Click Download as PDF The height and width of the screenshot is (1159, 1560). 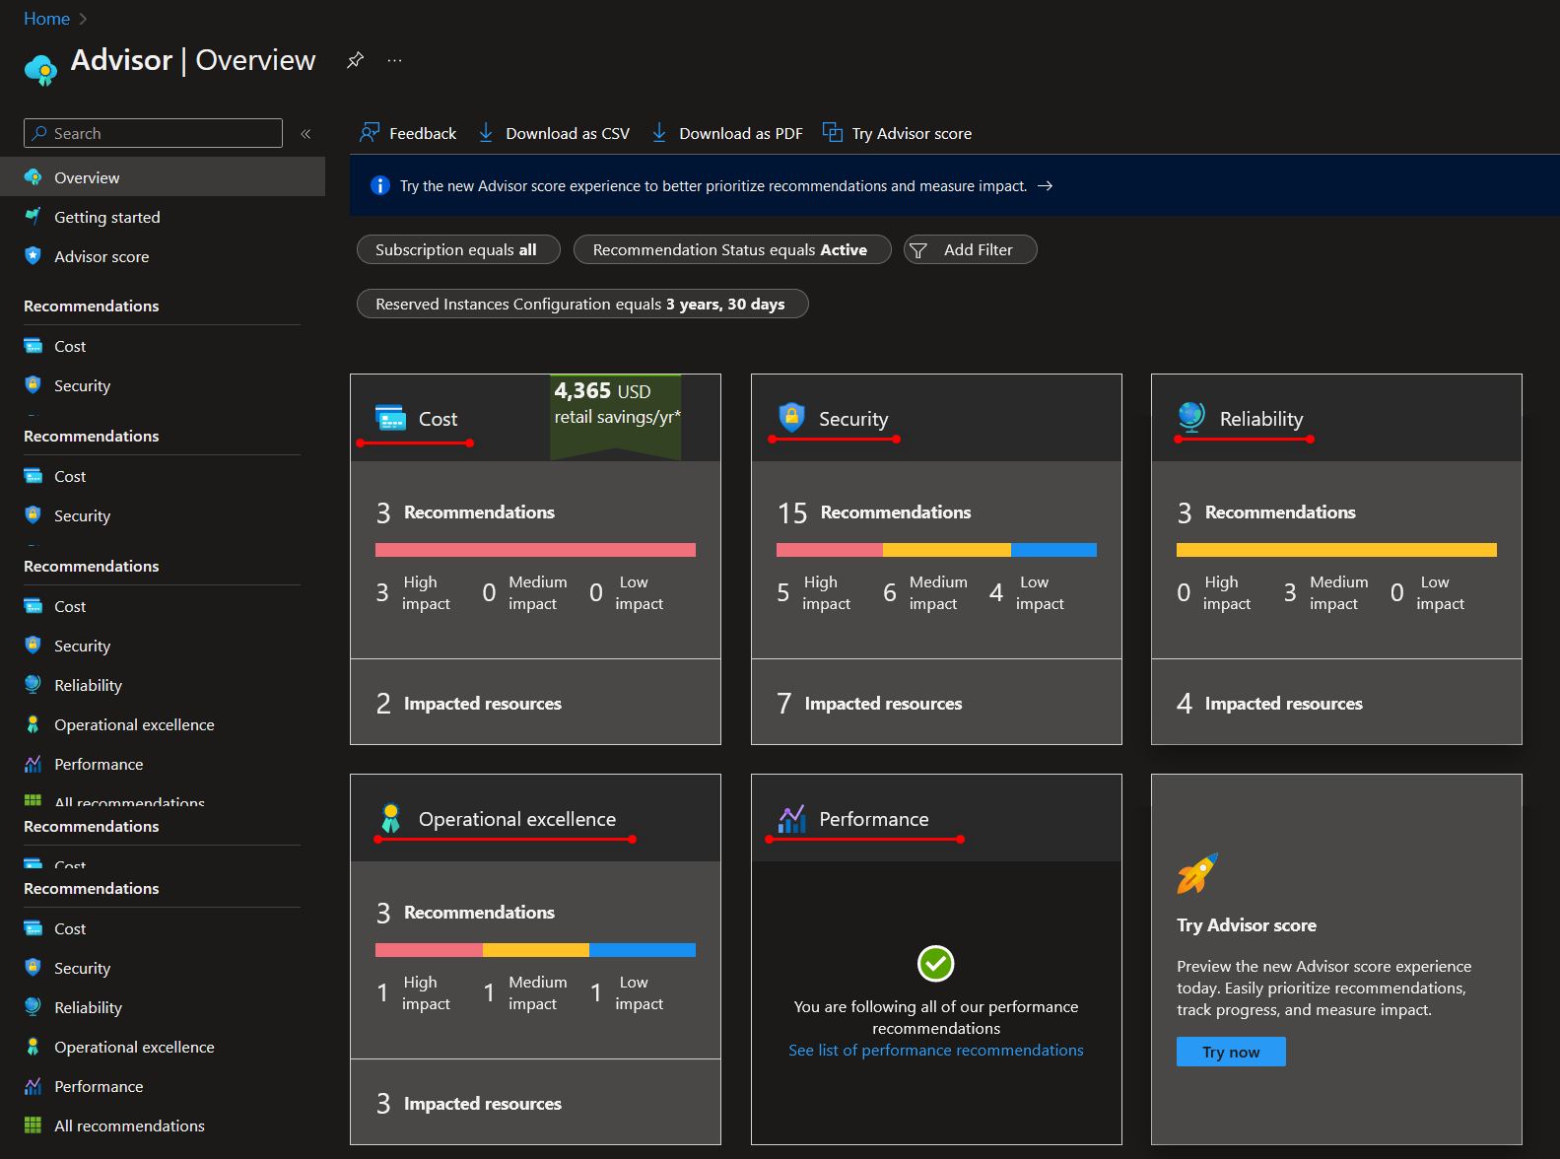point(727,133)
